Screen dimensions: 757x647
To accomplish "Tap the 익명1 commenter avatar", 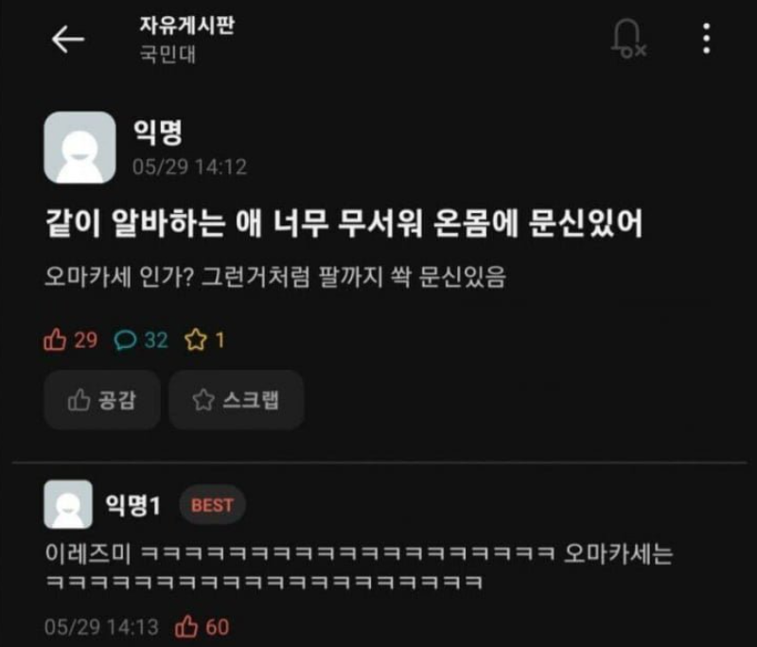I will (x=68, y=504).
